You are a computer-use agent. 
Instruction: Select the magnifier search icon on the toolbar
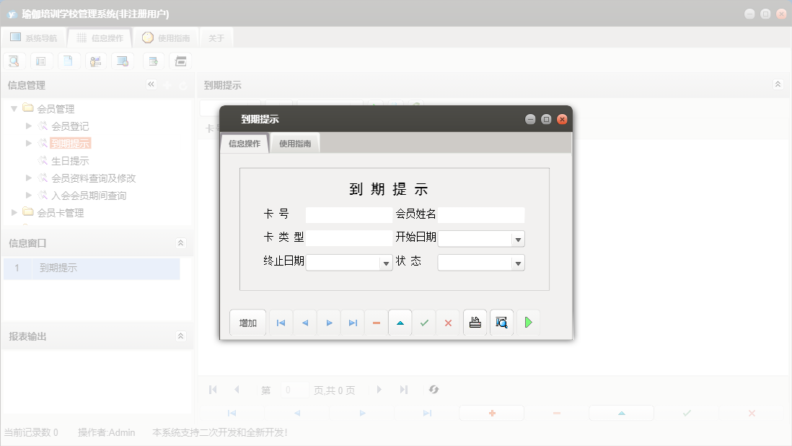point(14,61)
